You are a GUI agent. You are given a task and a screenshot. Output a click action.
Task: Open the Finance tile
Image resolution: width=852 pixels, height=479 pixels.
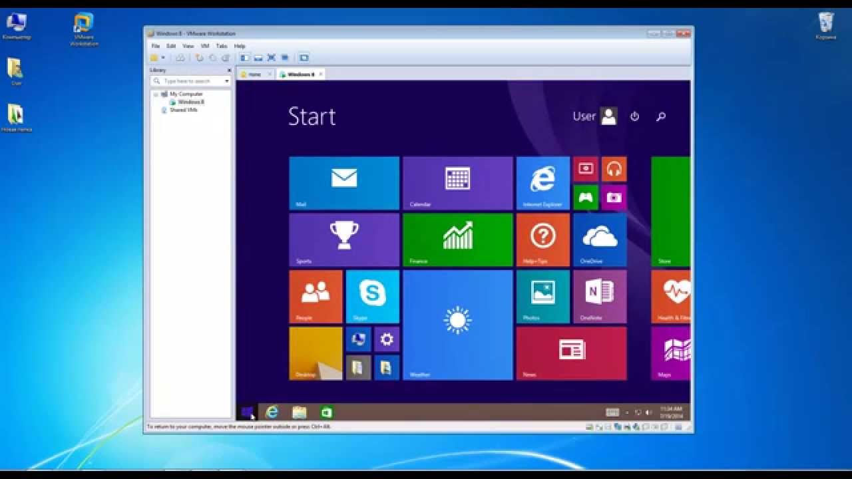point(458,239)
